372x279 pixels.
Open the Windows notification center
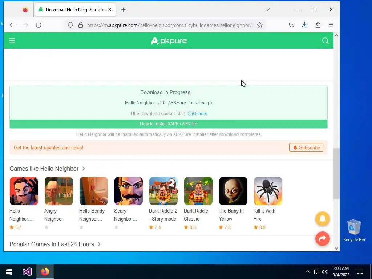point(360,272)
